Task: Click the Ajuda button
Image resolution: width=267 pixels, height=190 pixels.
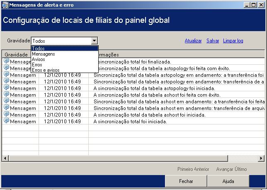Action: pos(228,181)
